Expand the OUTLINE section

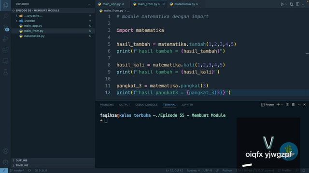[x=21, y=161]
